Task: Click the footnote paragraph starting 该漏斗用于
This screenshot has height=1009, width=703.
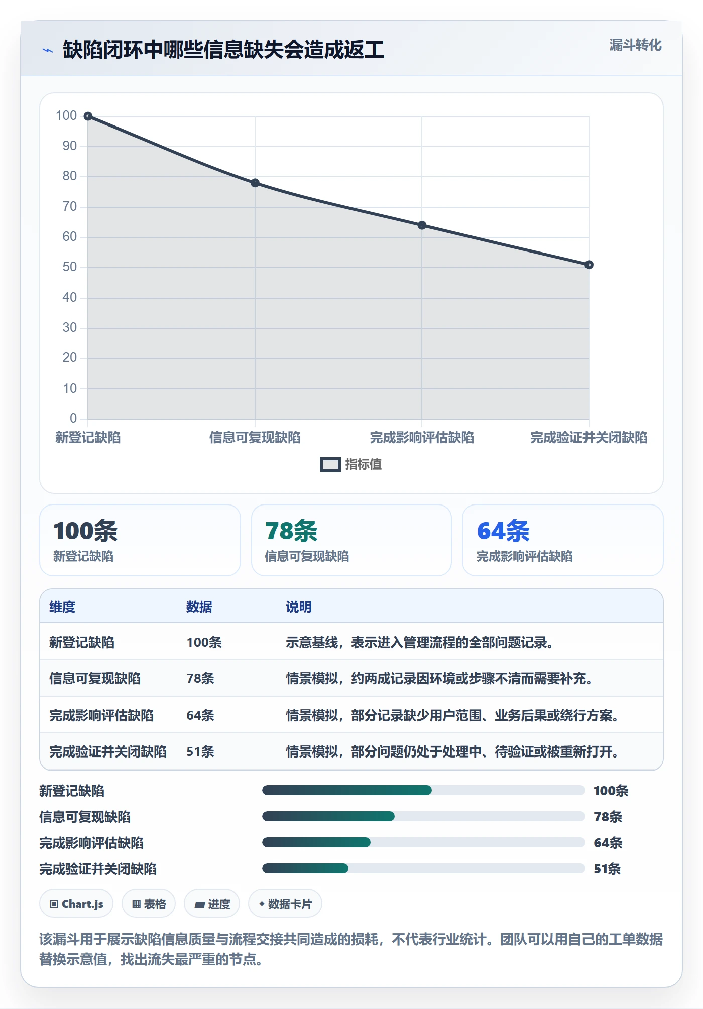Action: [x=351, y=949]
